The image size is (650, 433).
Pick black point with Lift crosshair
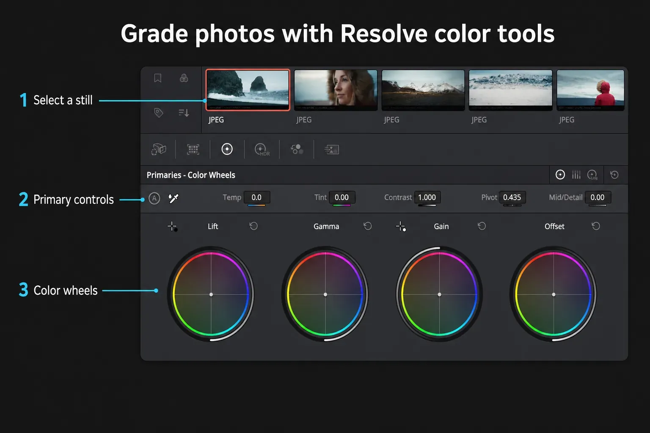click(x=172, y=227)
